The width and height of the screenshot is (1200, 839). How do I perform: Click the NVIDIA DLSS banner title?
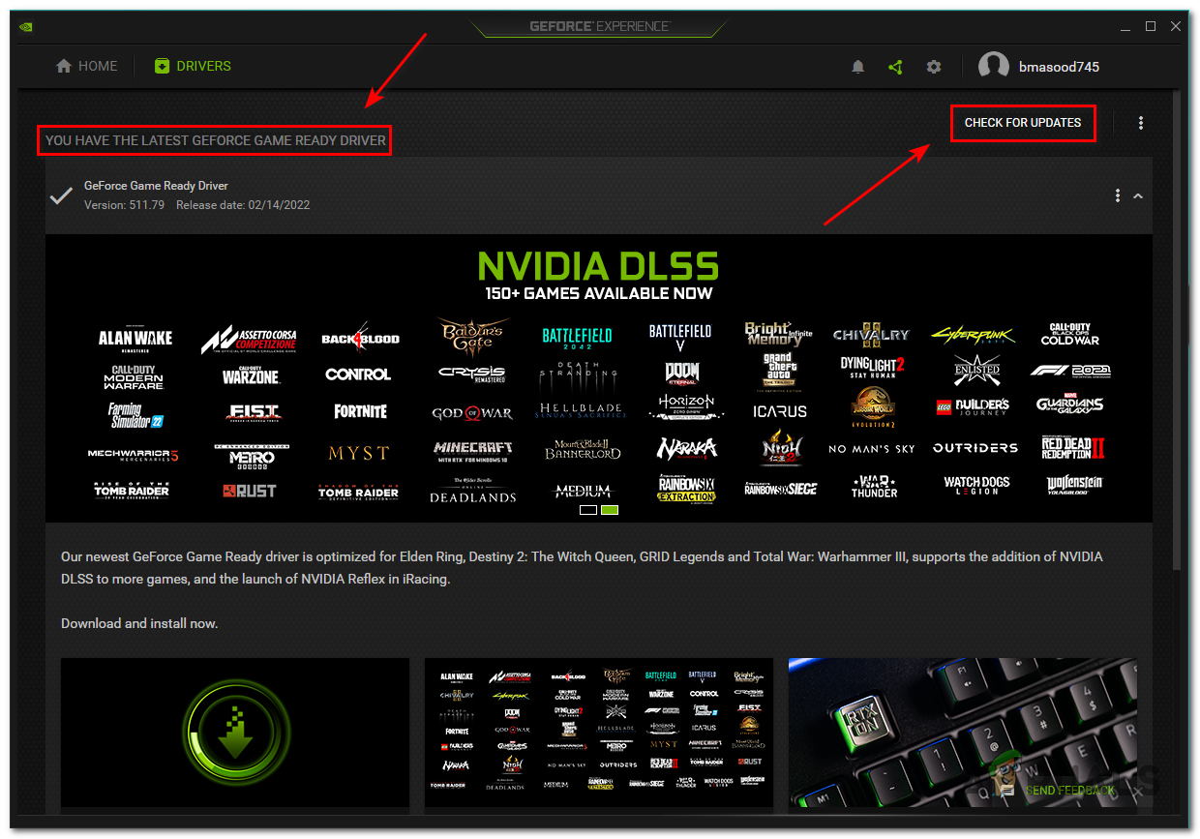point(599,266)
